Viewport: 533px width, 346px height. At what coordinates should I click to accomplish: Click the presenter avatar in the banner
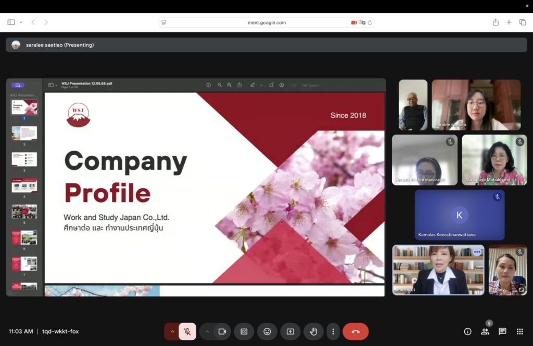[16, 45]
